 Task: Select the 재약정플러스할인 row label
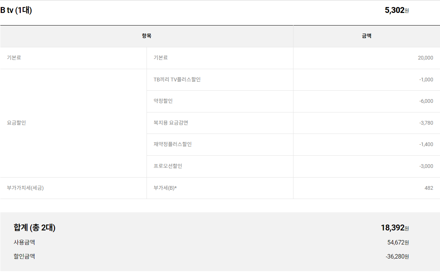point(172,144)
